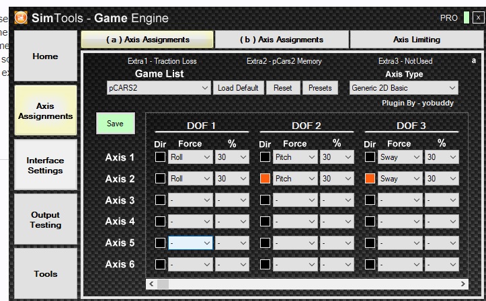Viewport: 486px width, 301px height.
Task: Open Axis 2 DOF 1 Roll force dropdown
Action: (190, 178)
